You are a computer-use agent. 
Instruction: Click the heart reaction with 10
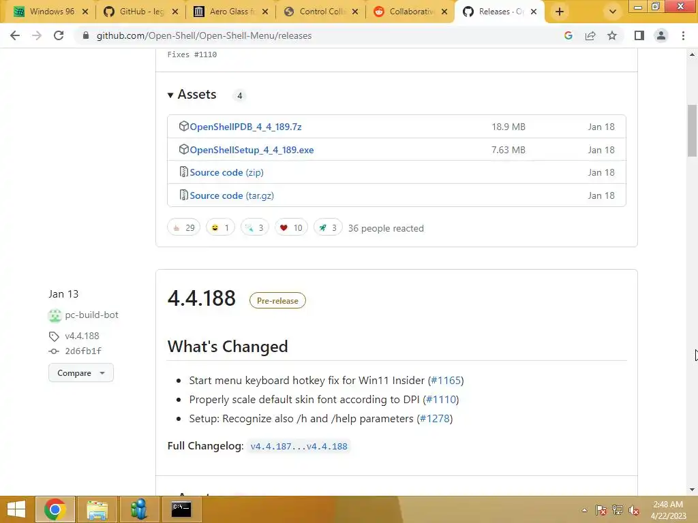point(291,227)
